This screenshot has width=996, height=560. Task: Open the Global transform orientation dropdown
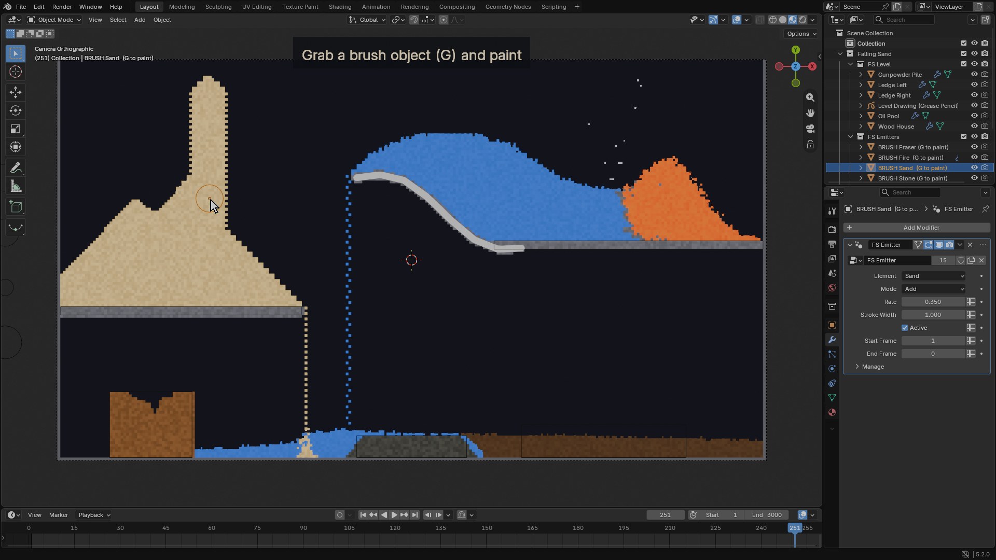(x=367, y=20)
